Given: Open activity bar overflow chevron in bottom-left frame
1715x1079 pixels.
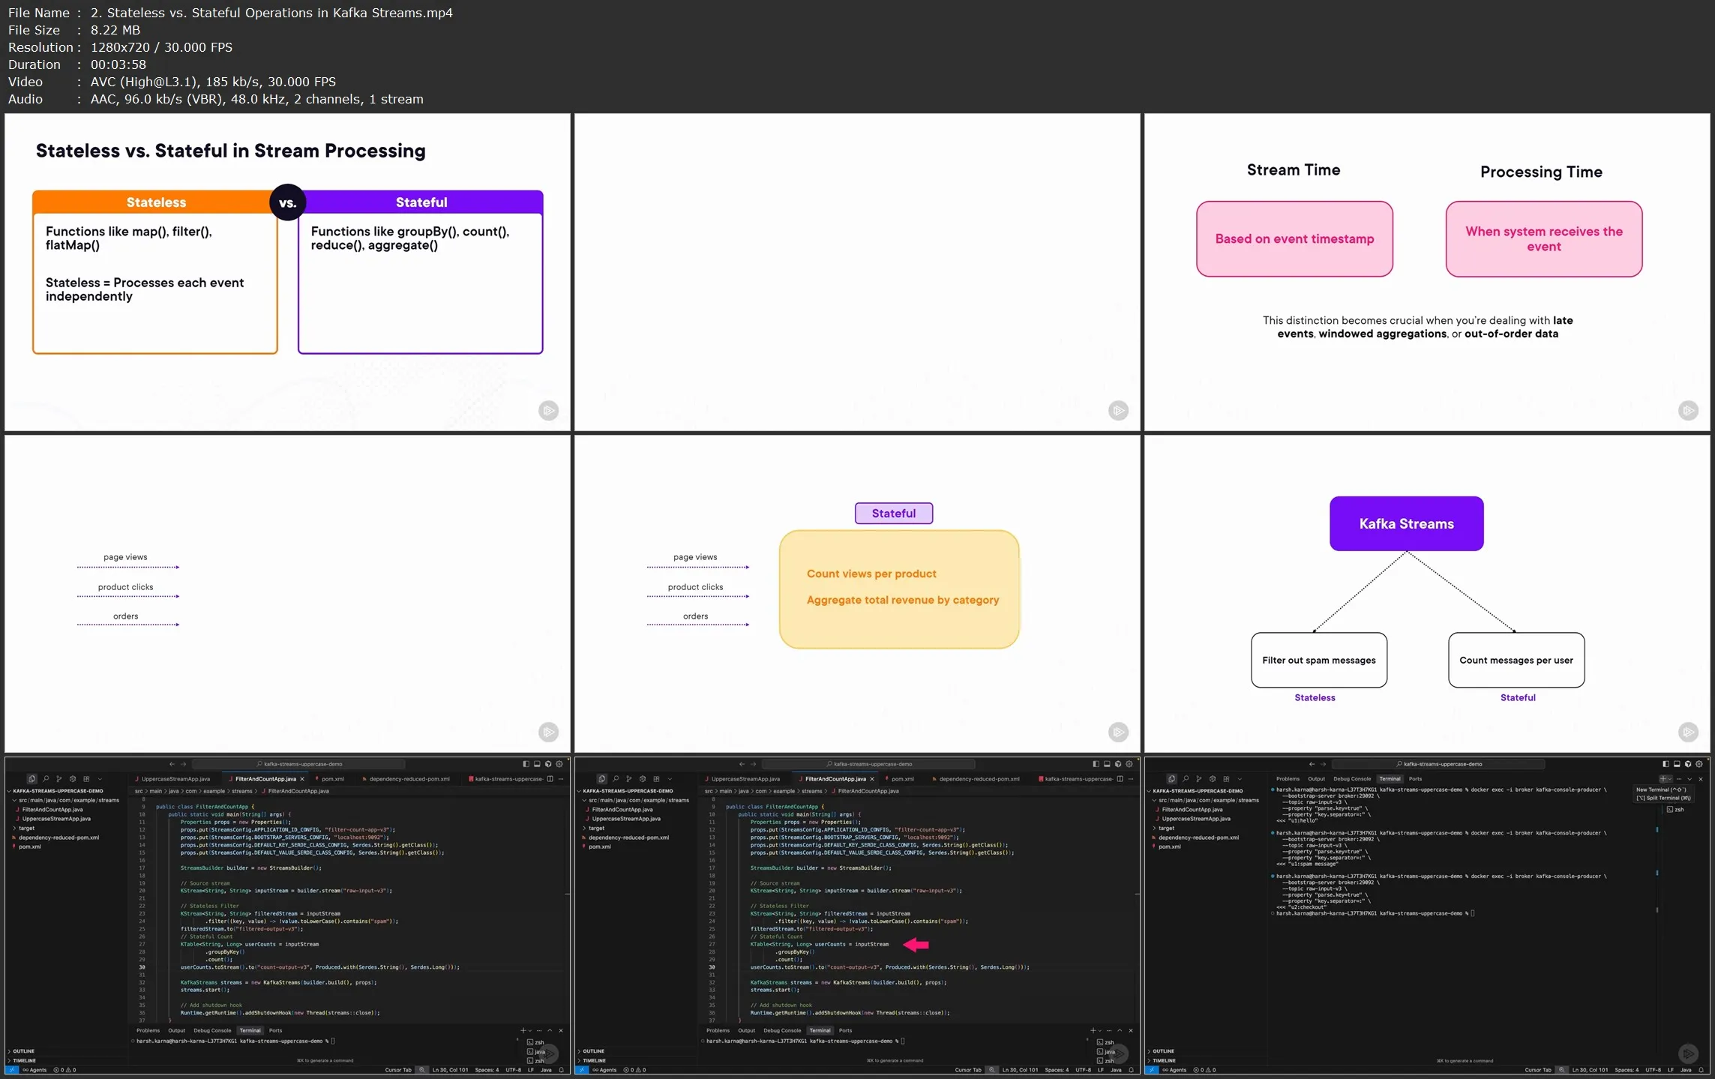Looking at the screenshot, I should pos(100,779).
